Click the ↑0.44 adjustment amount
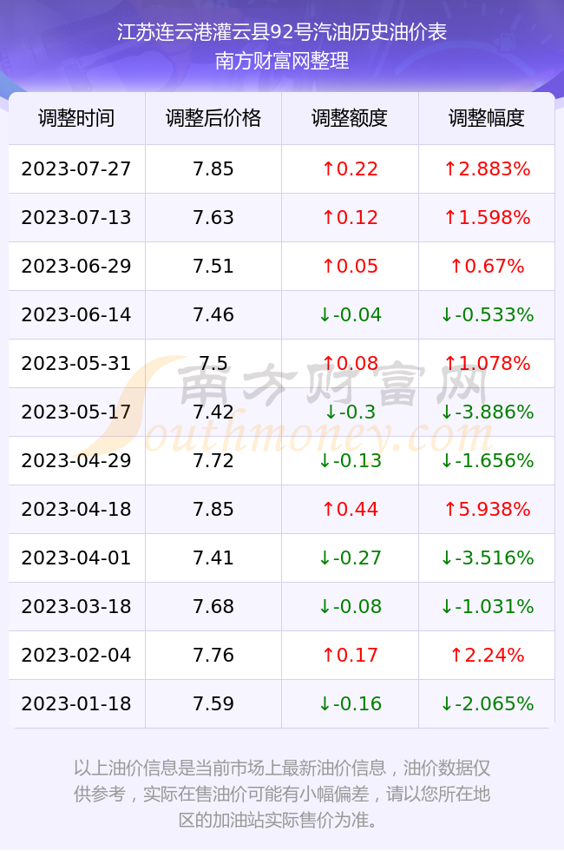Screen dimensions: 564x851 350,509
